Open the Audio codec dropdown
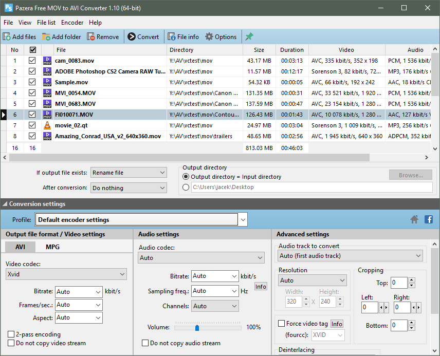 [201, 258]
